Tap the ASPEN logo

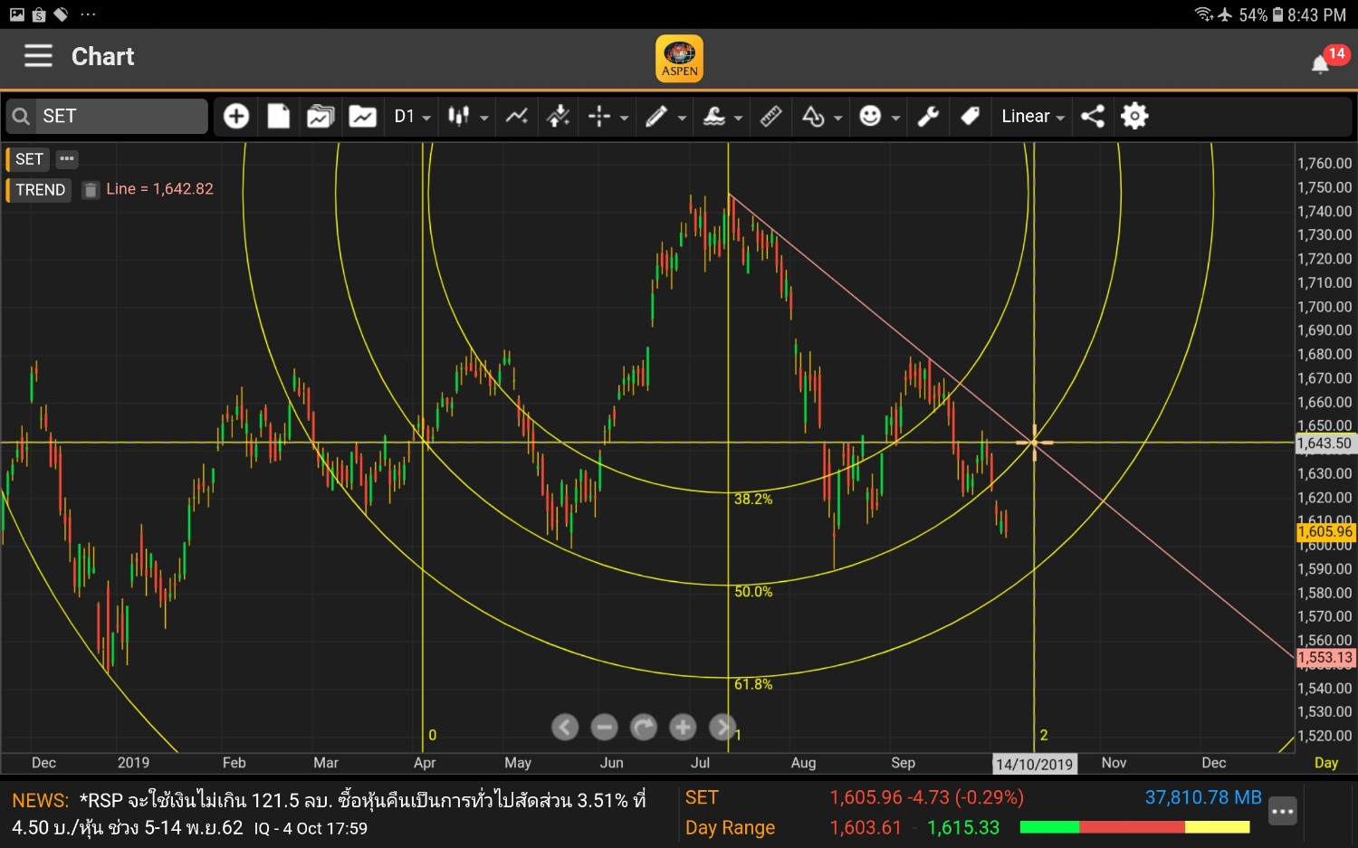point(679,59)
